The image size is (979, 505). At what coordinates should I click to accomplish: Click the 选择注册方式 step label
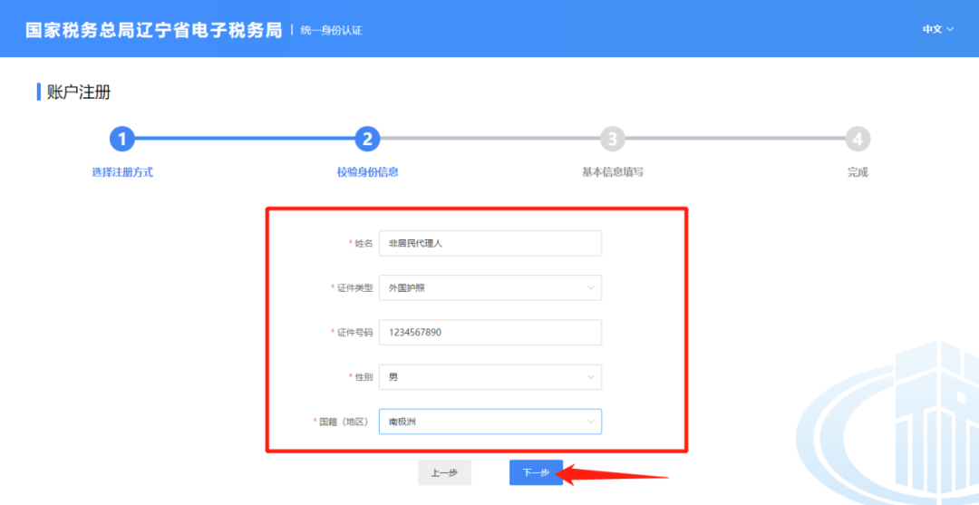122,172
